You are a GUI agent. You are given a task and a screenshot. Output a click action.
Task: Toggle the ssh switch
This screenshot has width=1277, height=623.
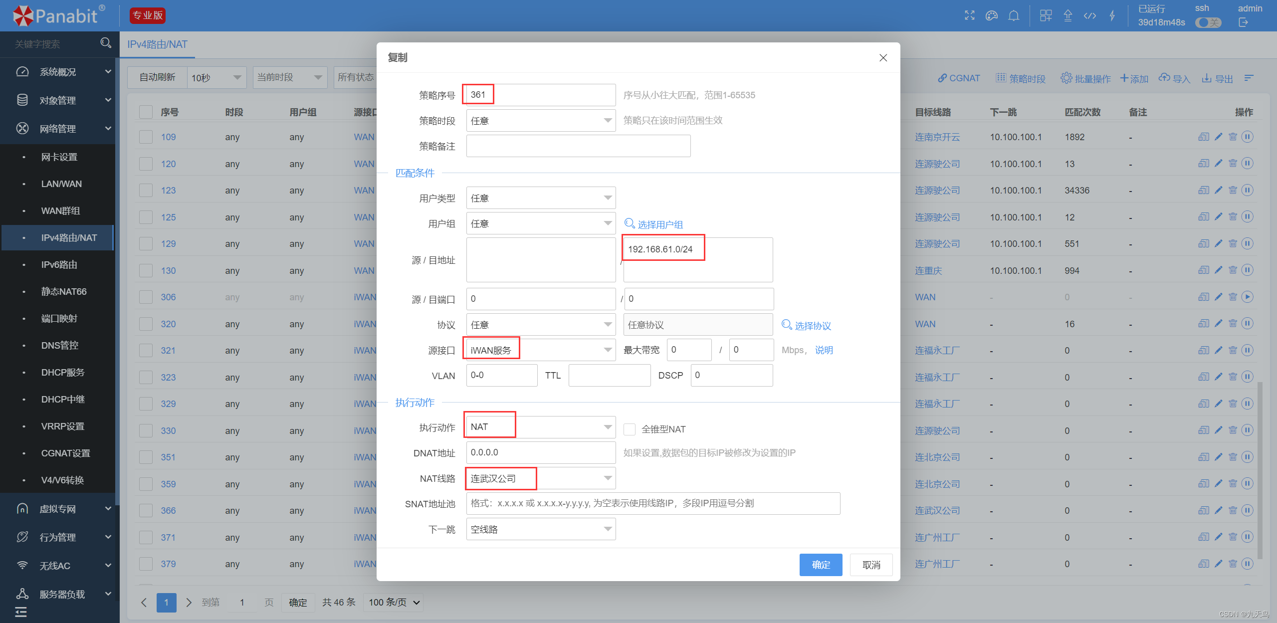[1208, 22]
